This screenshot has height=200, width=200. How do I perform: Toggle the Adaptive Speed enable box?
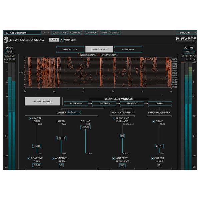coord(53,158)
